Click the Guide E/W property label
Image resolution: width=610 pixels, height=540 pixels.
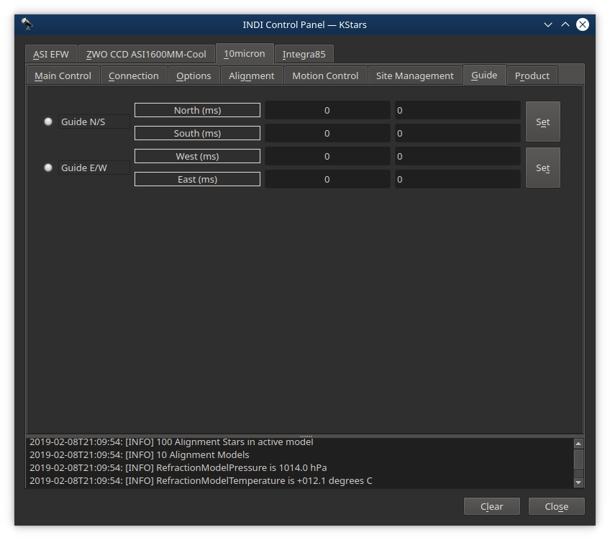pyautogui.click(x=94, y=168)
